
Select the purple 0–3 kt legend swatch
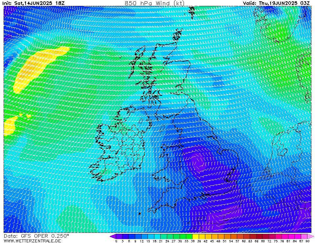point(119,236)
